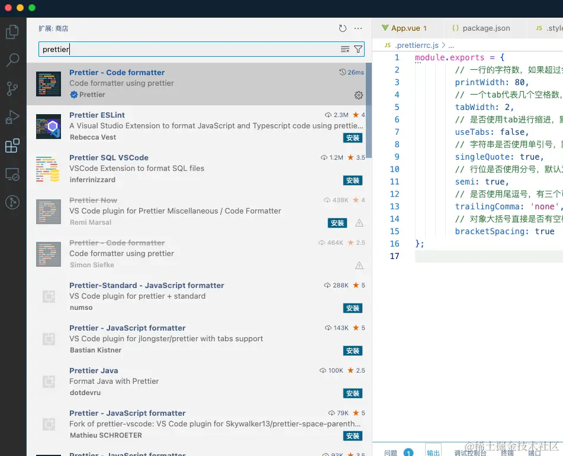Click publisher name Rebecca Vest
Image resolution: width=563 pixels, height=456 pixels.
(92, 137)
